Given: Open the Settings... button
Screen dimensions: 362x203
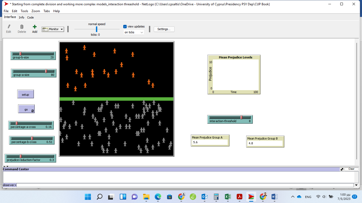Looking at the screenshot, I should [164, 29].
